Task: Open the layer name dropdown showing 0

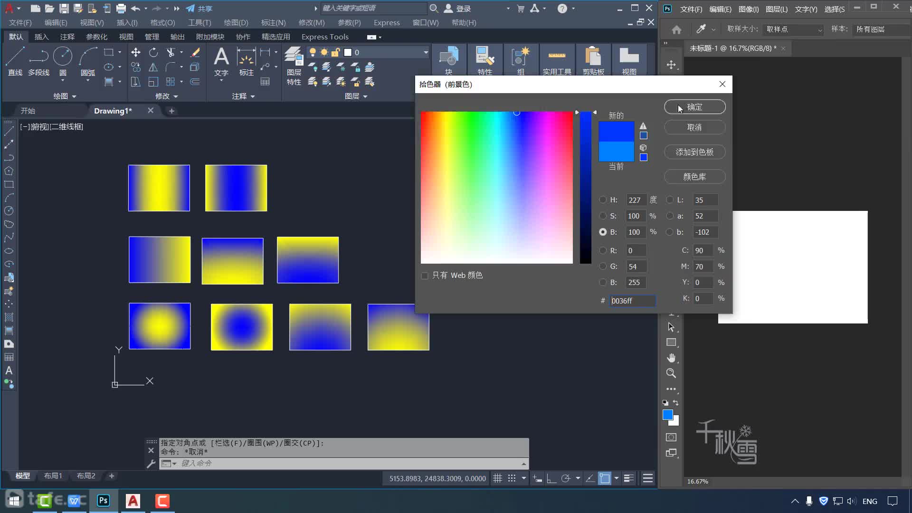Action: [426, 52]
